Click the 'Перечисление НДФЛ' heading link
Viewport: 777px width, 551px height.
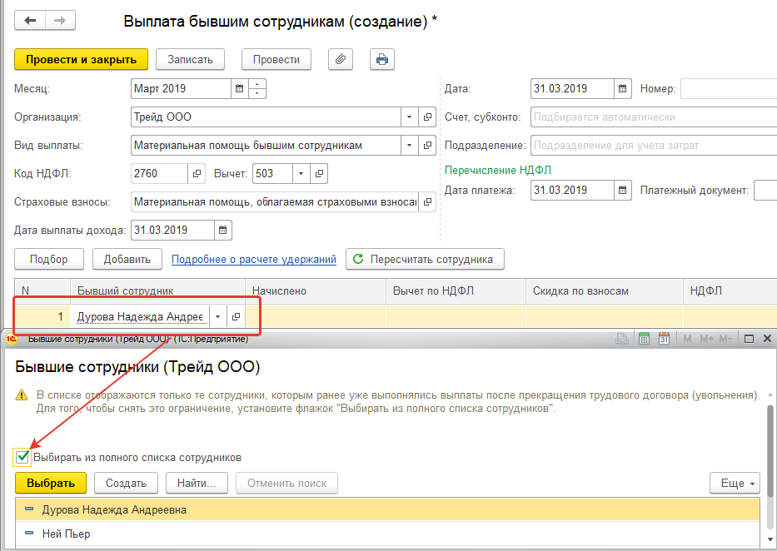click(x=498, y=171)
